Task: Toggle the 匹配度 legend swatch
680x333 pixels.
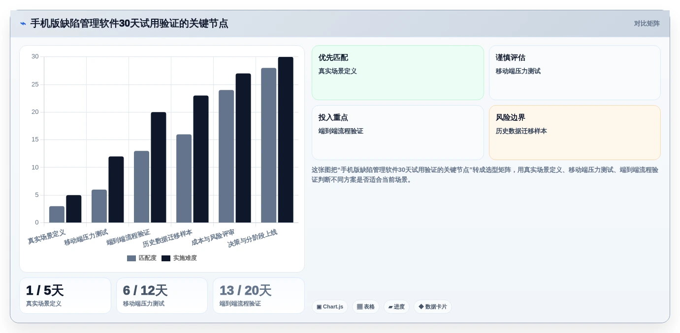Action: [131, 258]
